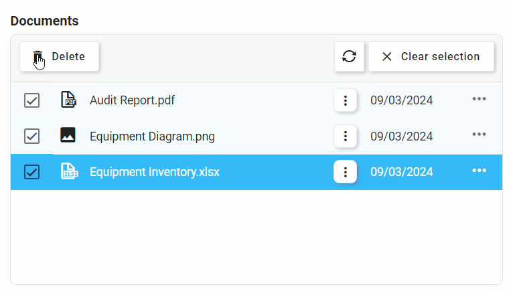Click the image icon for Equipment Diagram
Viewport: 513px width, 295px height.
click(x=68, y=135)
